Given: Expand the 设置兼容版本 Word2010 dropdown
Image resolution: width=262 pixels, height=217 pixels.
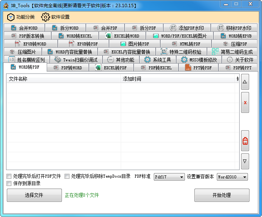Looking at the screenshot, I should 232,177.
